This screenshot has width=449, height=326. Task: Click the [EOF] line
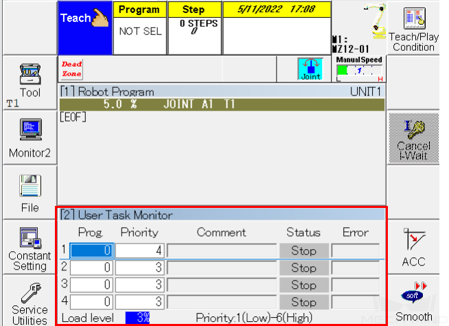pyautogui.click(x=73, y=117)
